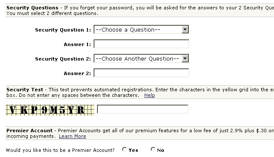Click the Security Test section heading
The image size is (274, 157).
[25, 90]
